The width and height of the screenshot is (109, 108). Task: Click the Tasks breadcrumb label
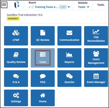pos(101,5)
